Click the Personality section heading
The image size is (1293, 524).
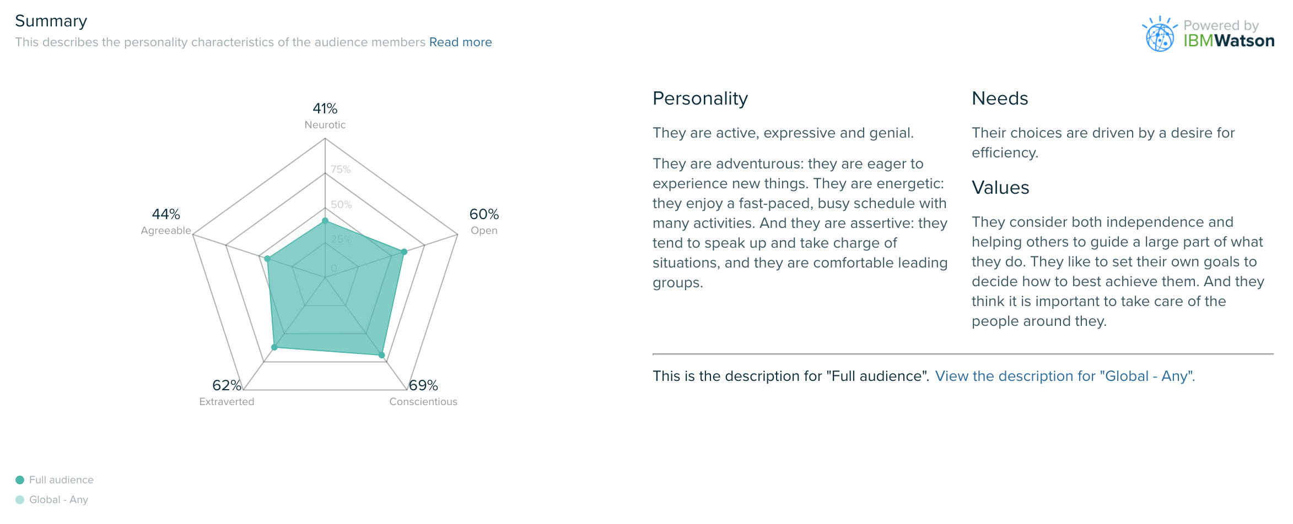coord(700,99)
